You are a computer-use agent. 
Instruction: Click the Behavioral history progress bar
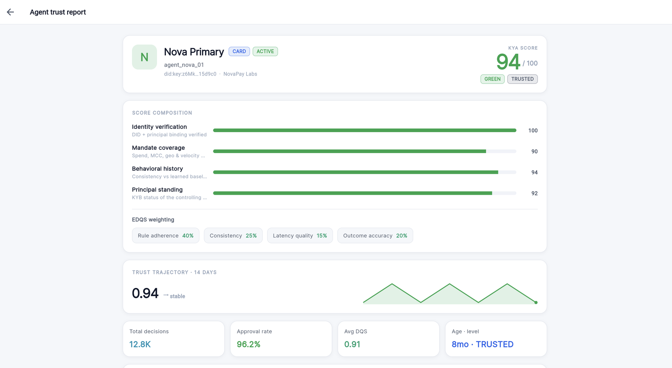click(x=365, y=172)
